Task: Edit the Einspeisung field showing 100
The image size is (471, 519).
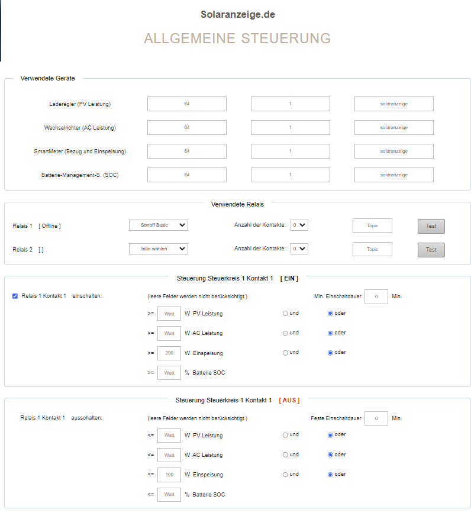Action: tap(169, 475)
